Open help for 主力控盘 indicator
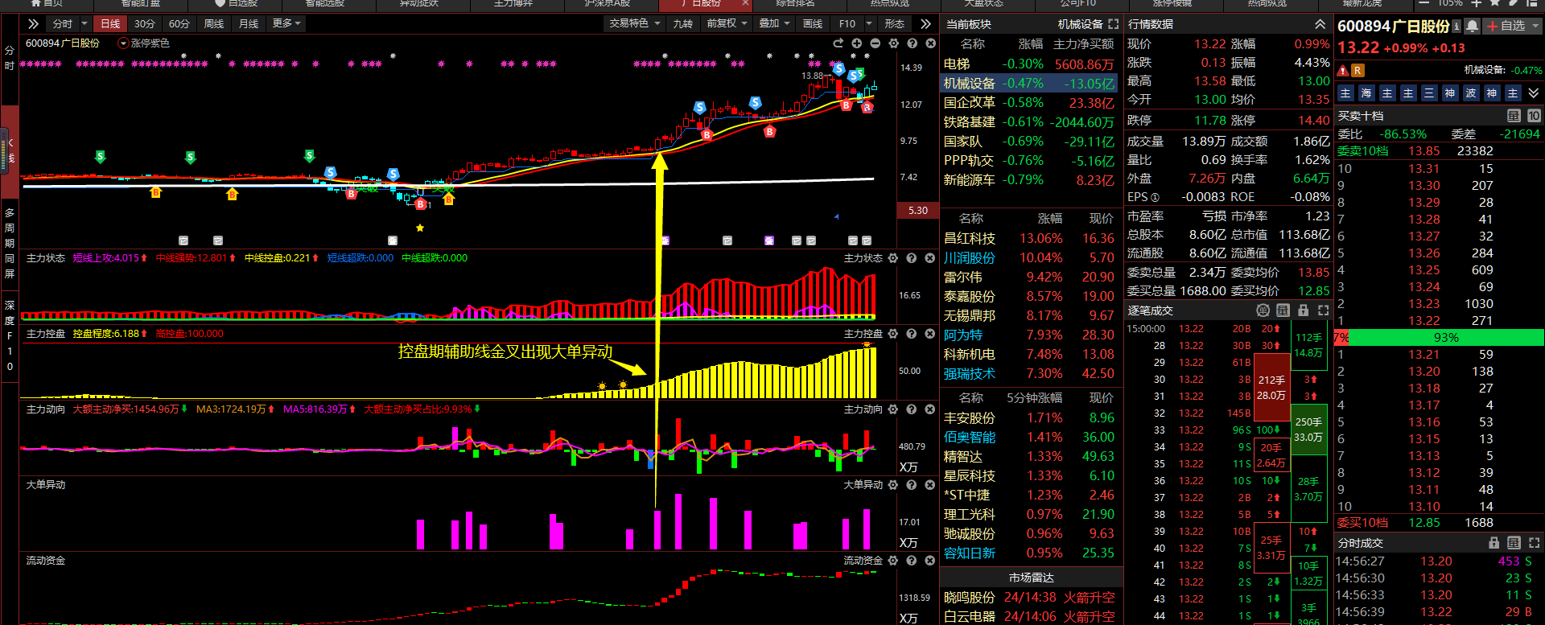 click(x=912, y=334)
